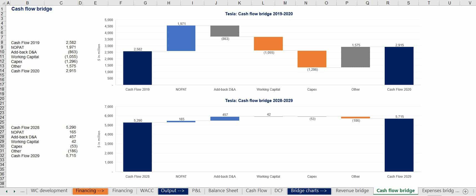Open the Expenses bridge sheet tab
Viewport: 476px width, 196px height.
440,190
